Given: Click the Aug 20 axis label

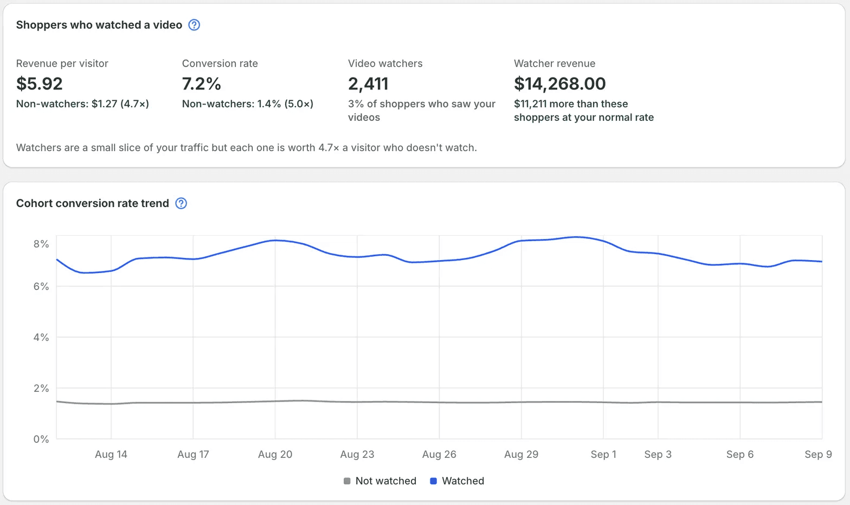Looking at the screenshot, I should pyautogui.click(x=275, y=454).
